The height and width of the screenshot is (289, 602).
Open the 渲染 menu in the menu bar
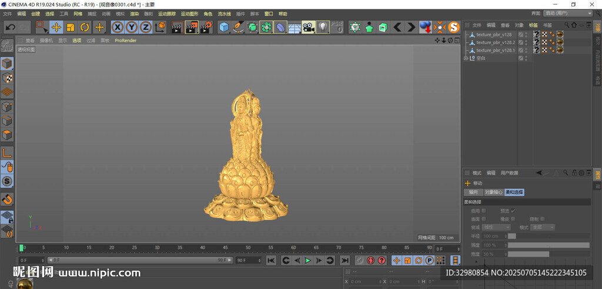(135, 14)
